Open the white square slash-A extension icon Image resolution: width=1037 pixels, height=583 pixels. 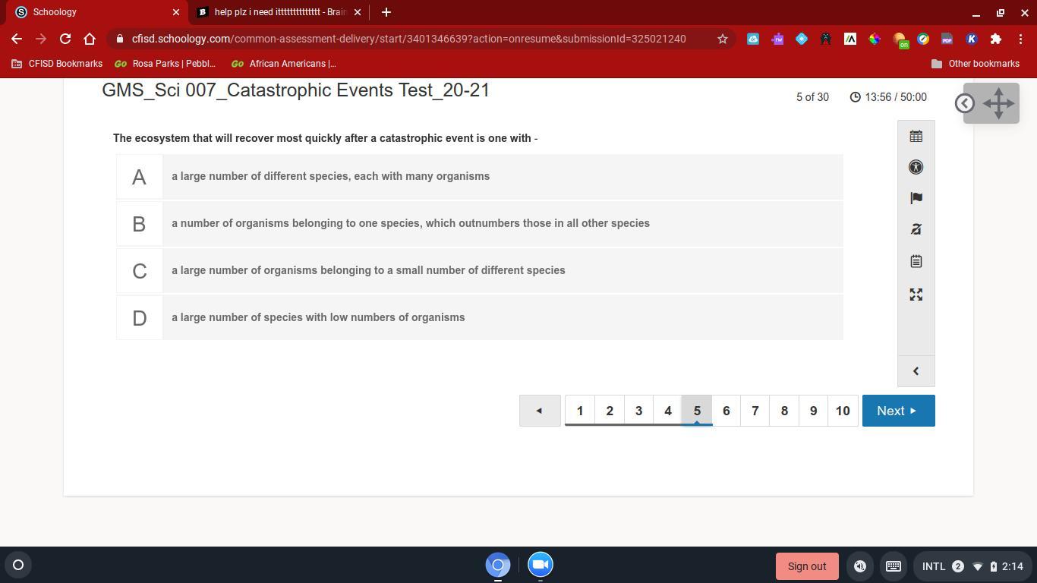(850, 39)
